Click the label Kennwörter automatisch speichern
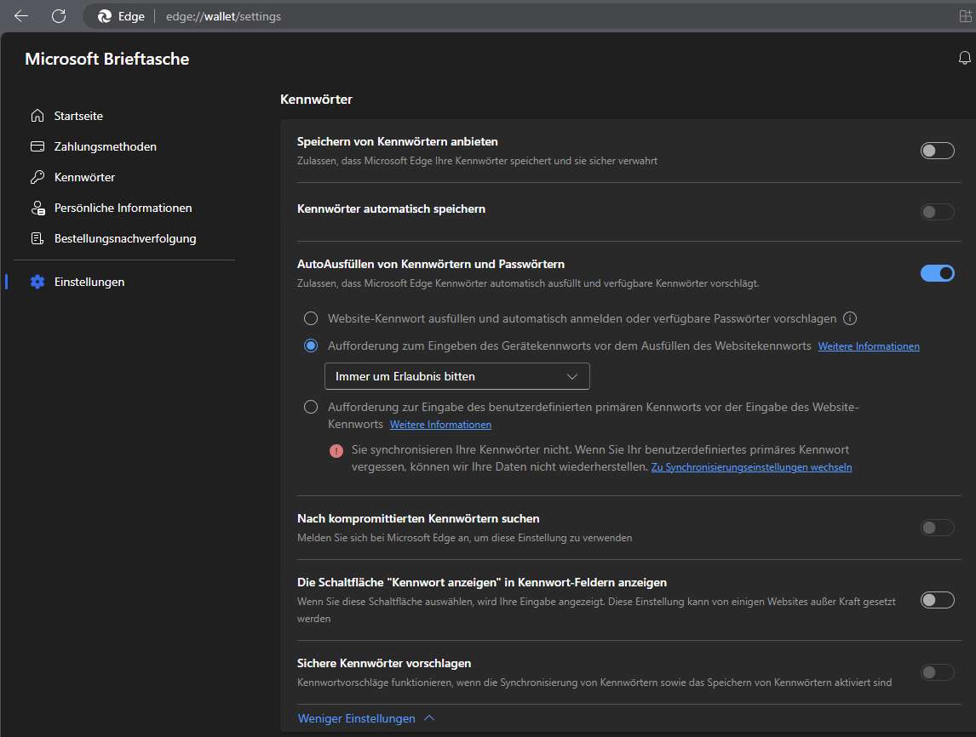 (391, 209)
